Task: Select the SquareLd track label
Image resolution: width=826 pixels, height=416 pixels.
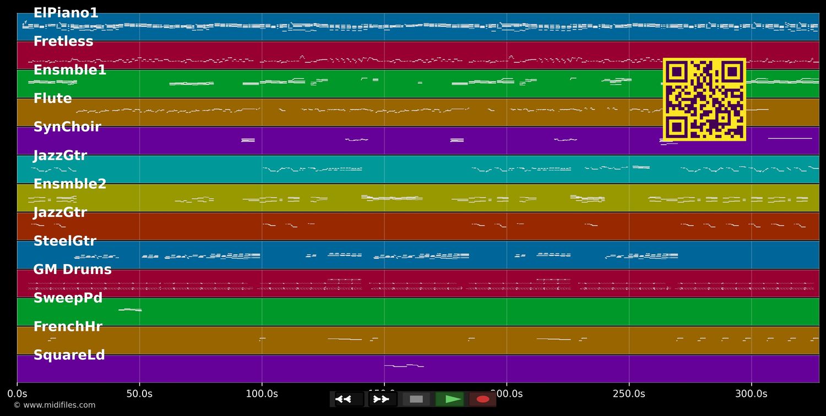Action: pos(69,355)
